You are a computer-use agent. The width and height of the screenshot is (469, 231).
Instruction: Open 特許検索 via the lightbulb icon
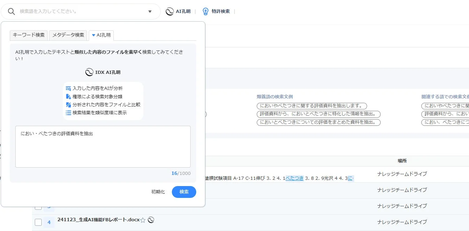click(205, 11)
